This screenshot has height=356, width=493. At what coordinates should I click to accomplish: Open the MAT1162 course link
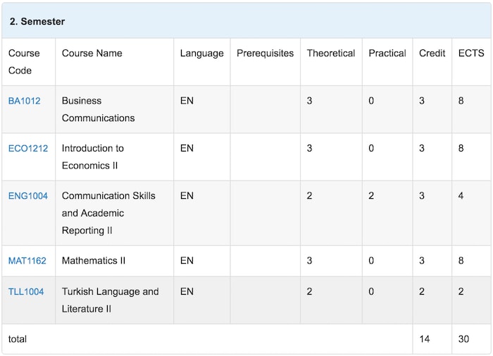tap(27, 261)
